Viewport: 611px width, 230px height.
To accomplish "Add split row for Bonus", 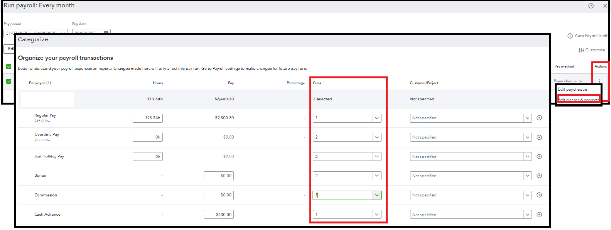I will pyautogui.click(x=539, y=176).
